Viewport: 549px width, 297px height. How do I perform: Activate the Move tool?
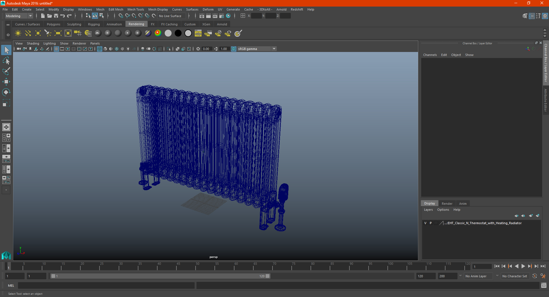click(6, 82)
